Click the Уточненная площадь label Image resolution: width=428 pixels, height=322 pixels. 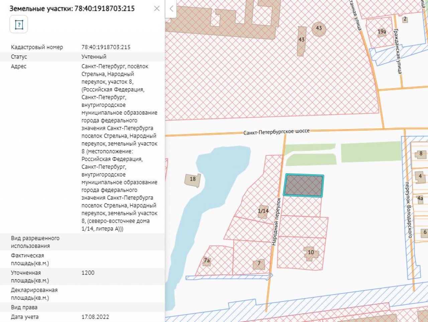click(x=30, y=277)
